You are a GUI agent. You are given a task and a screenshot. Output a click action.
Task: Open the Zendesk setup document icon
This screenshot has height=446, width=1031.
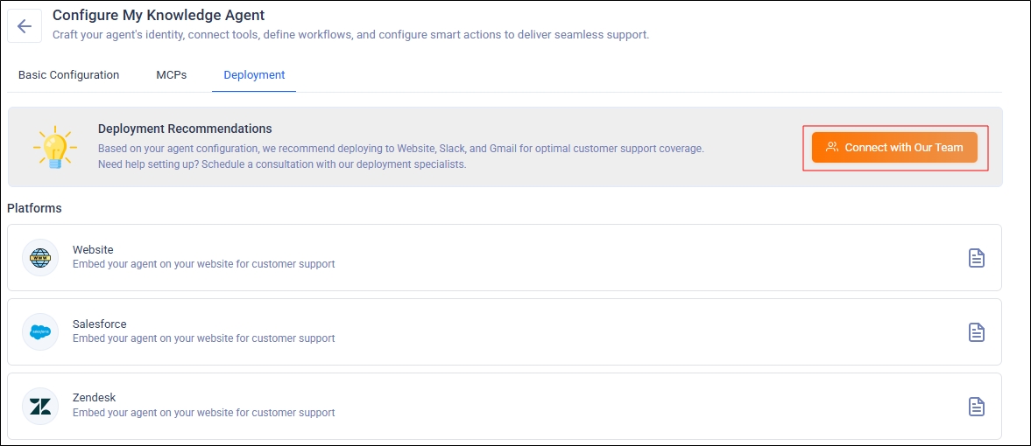pos(976,407)
